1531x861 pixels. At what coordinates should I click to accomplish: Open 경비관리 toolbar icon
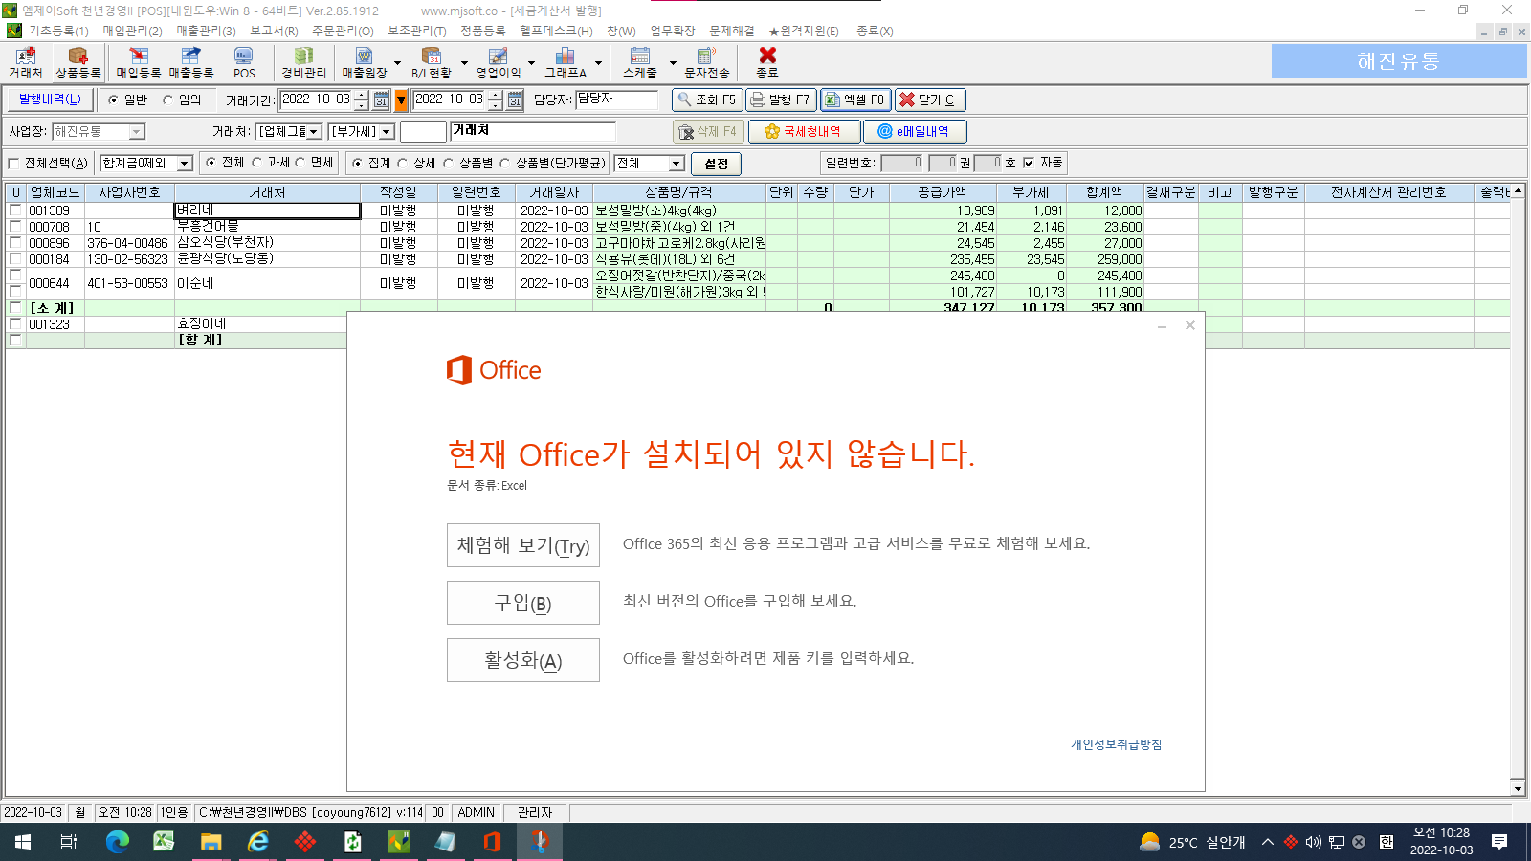tap(303, 63)
